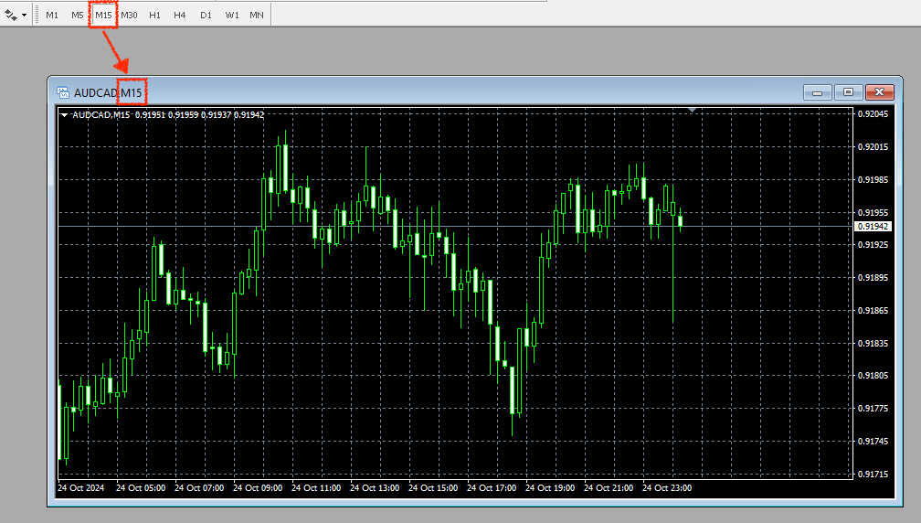Click the 24 Oct 15:00 time label

(x=433, y=487)
